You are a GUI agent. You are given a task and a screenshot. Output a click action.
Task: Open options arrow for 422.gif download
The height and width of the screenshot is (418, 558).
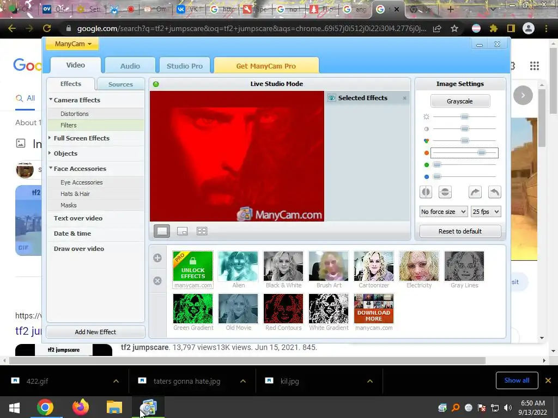coord(116,381)
